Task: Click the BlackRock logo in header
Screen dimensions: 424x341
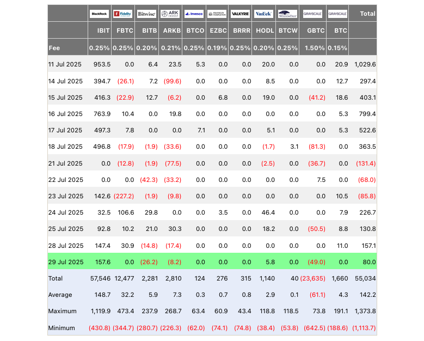Action: pyautogui.click(x=99, y=14)
